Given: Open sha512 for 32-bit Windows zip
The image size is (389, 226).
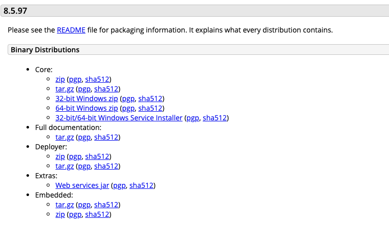Looking at the screenshot, I should [x=151, y=99].
